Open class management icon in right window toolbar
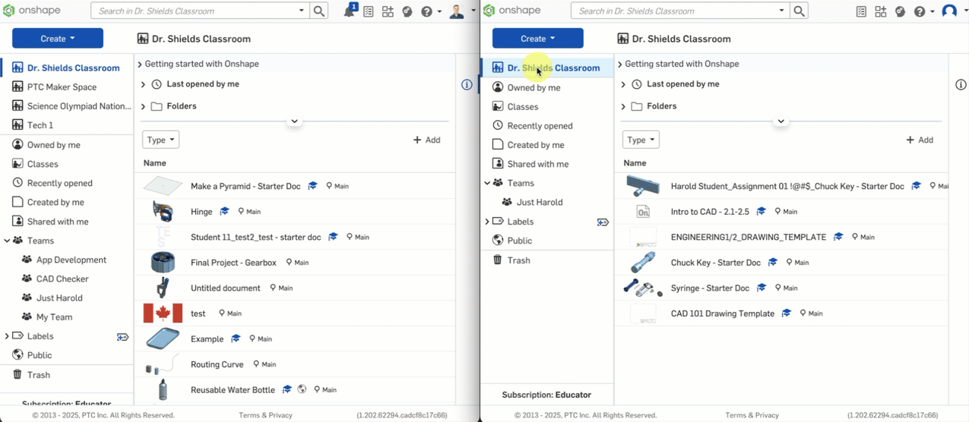Screen dimensions: 969x422 [861, 11]
